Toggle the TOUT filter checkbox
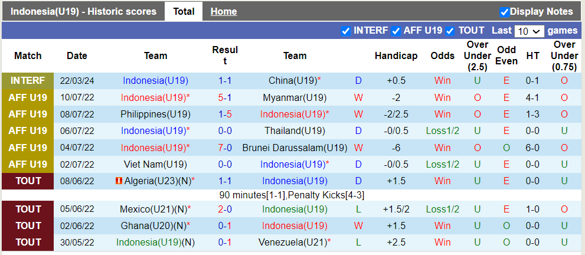 [x=450, y=31]
